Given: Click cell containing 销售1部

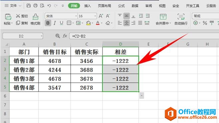Looking at the screenshot, I should tap(24, 61).
